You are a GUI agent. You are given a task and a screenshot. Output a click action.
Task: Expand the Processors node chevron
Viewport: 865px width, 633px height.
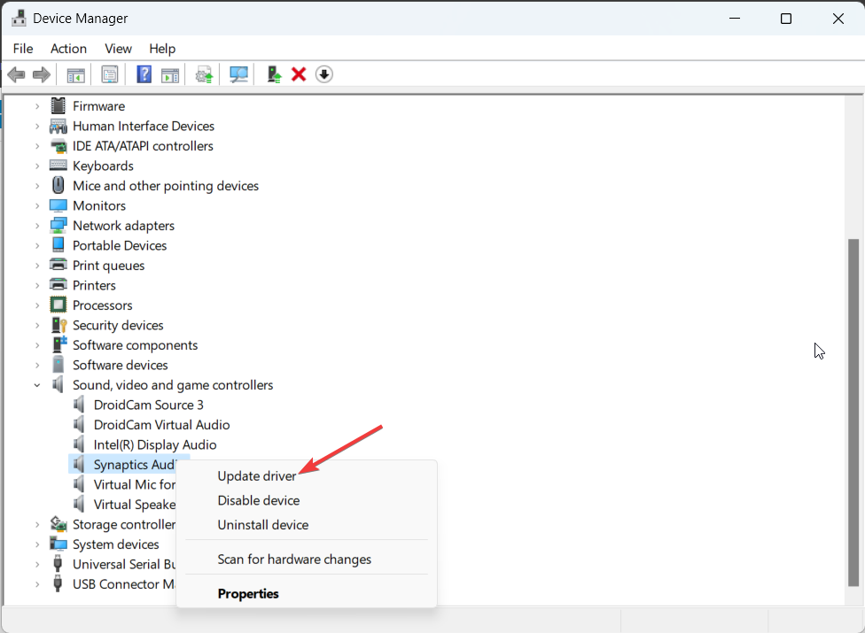tap(37, 305)
